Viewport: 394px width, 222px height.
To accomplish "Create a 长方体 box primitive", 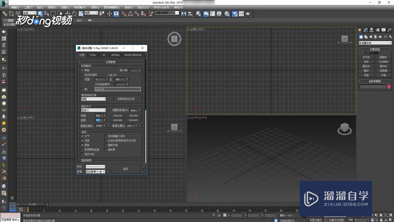I will [x=366, y=57].
